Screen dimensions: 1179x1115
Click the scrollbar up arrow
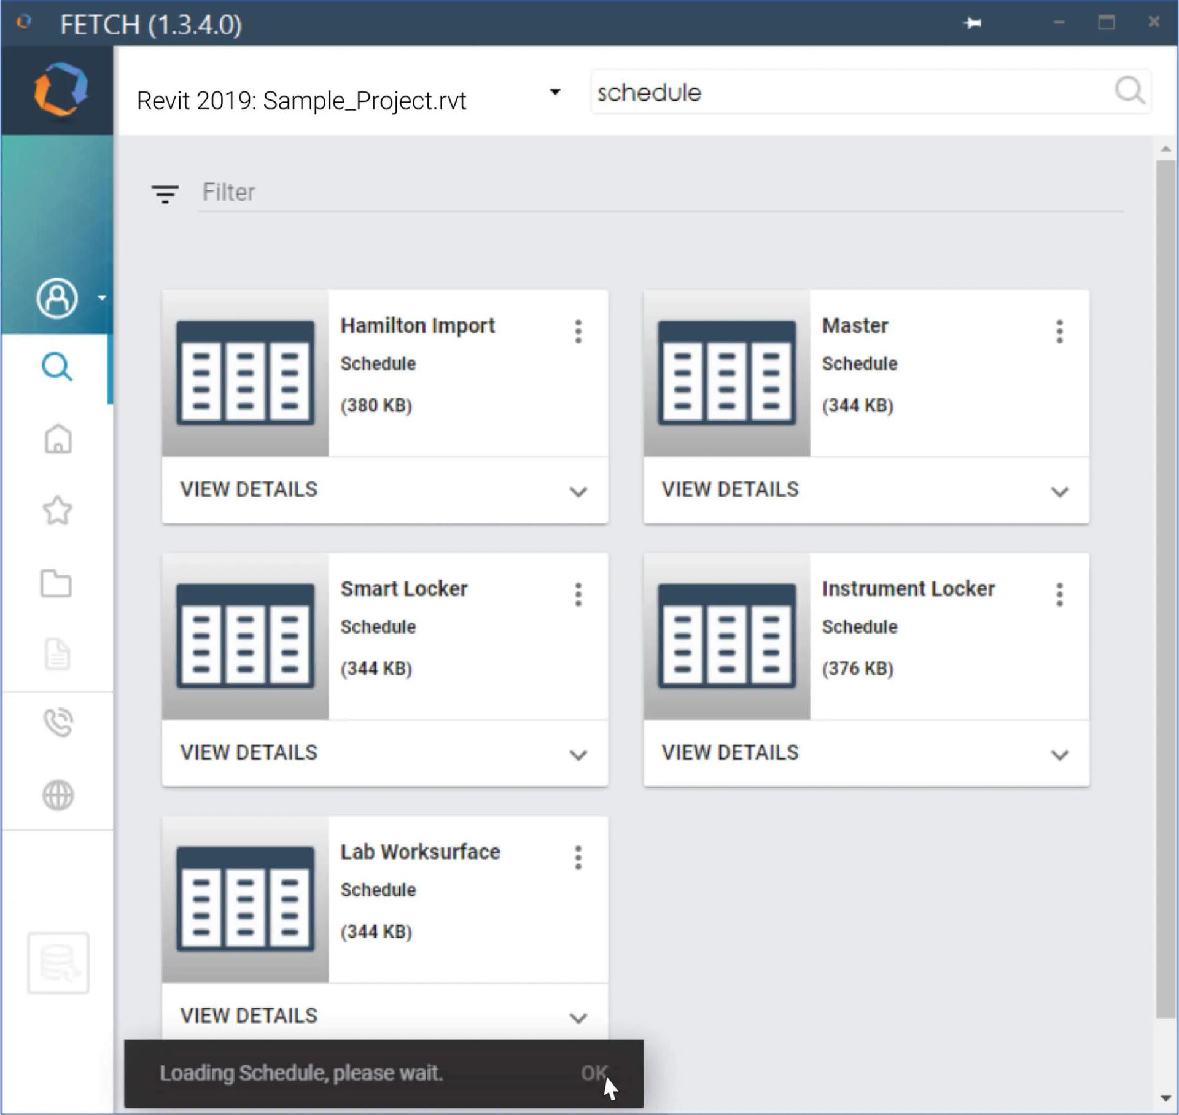pyautogui.click(x=1165, y=149)
